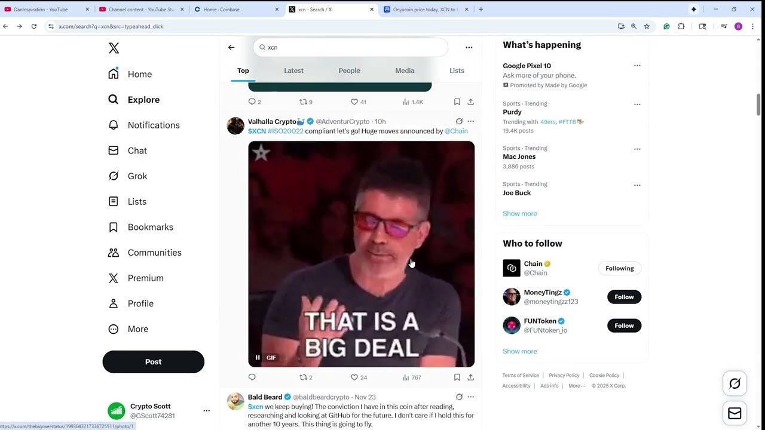Launch Grok from the sidebar
765x430 pixels.
[x=127, y=176]
